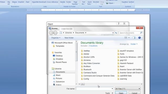Viewport: 168px width, 94px height.
Task: Click Libraries in the address breadcrumb
Action: (x=68, y=33)
